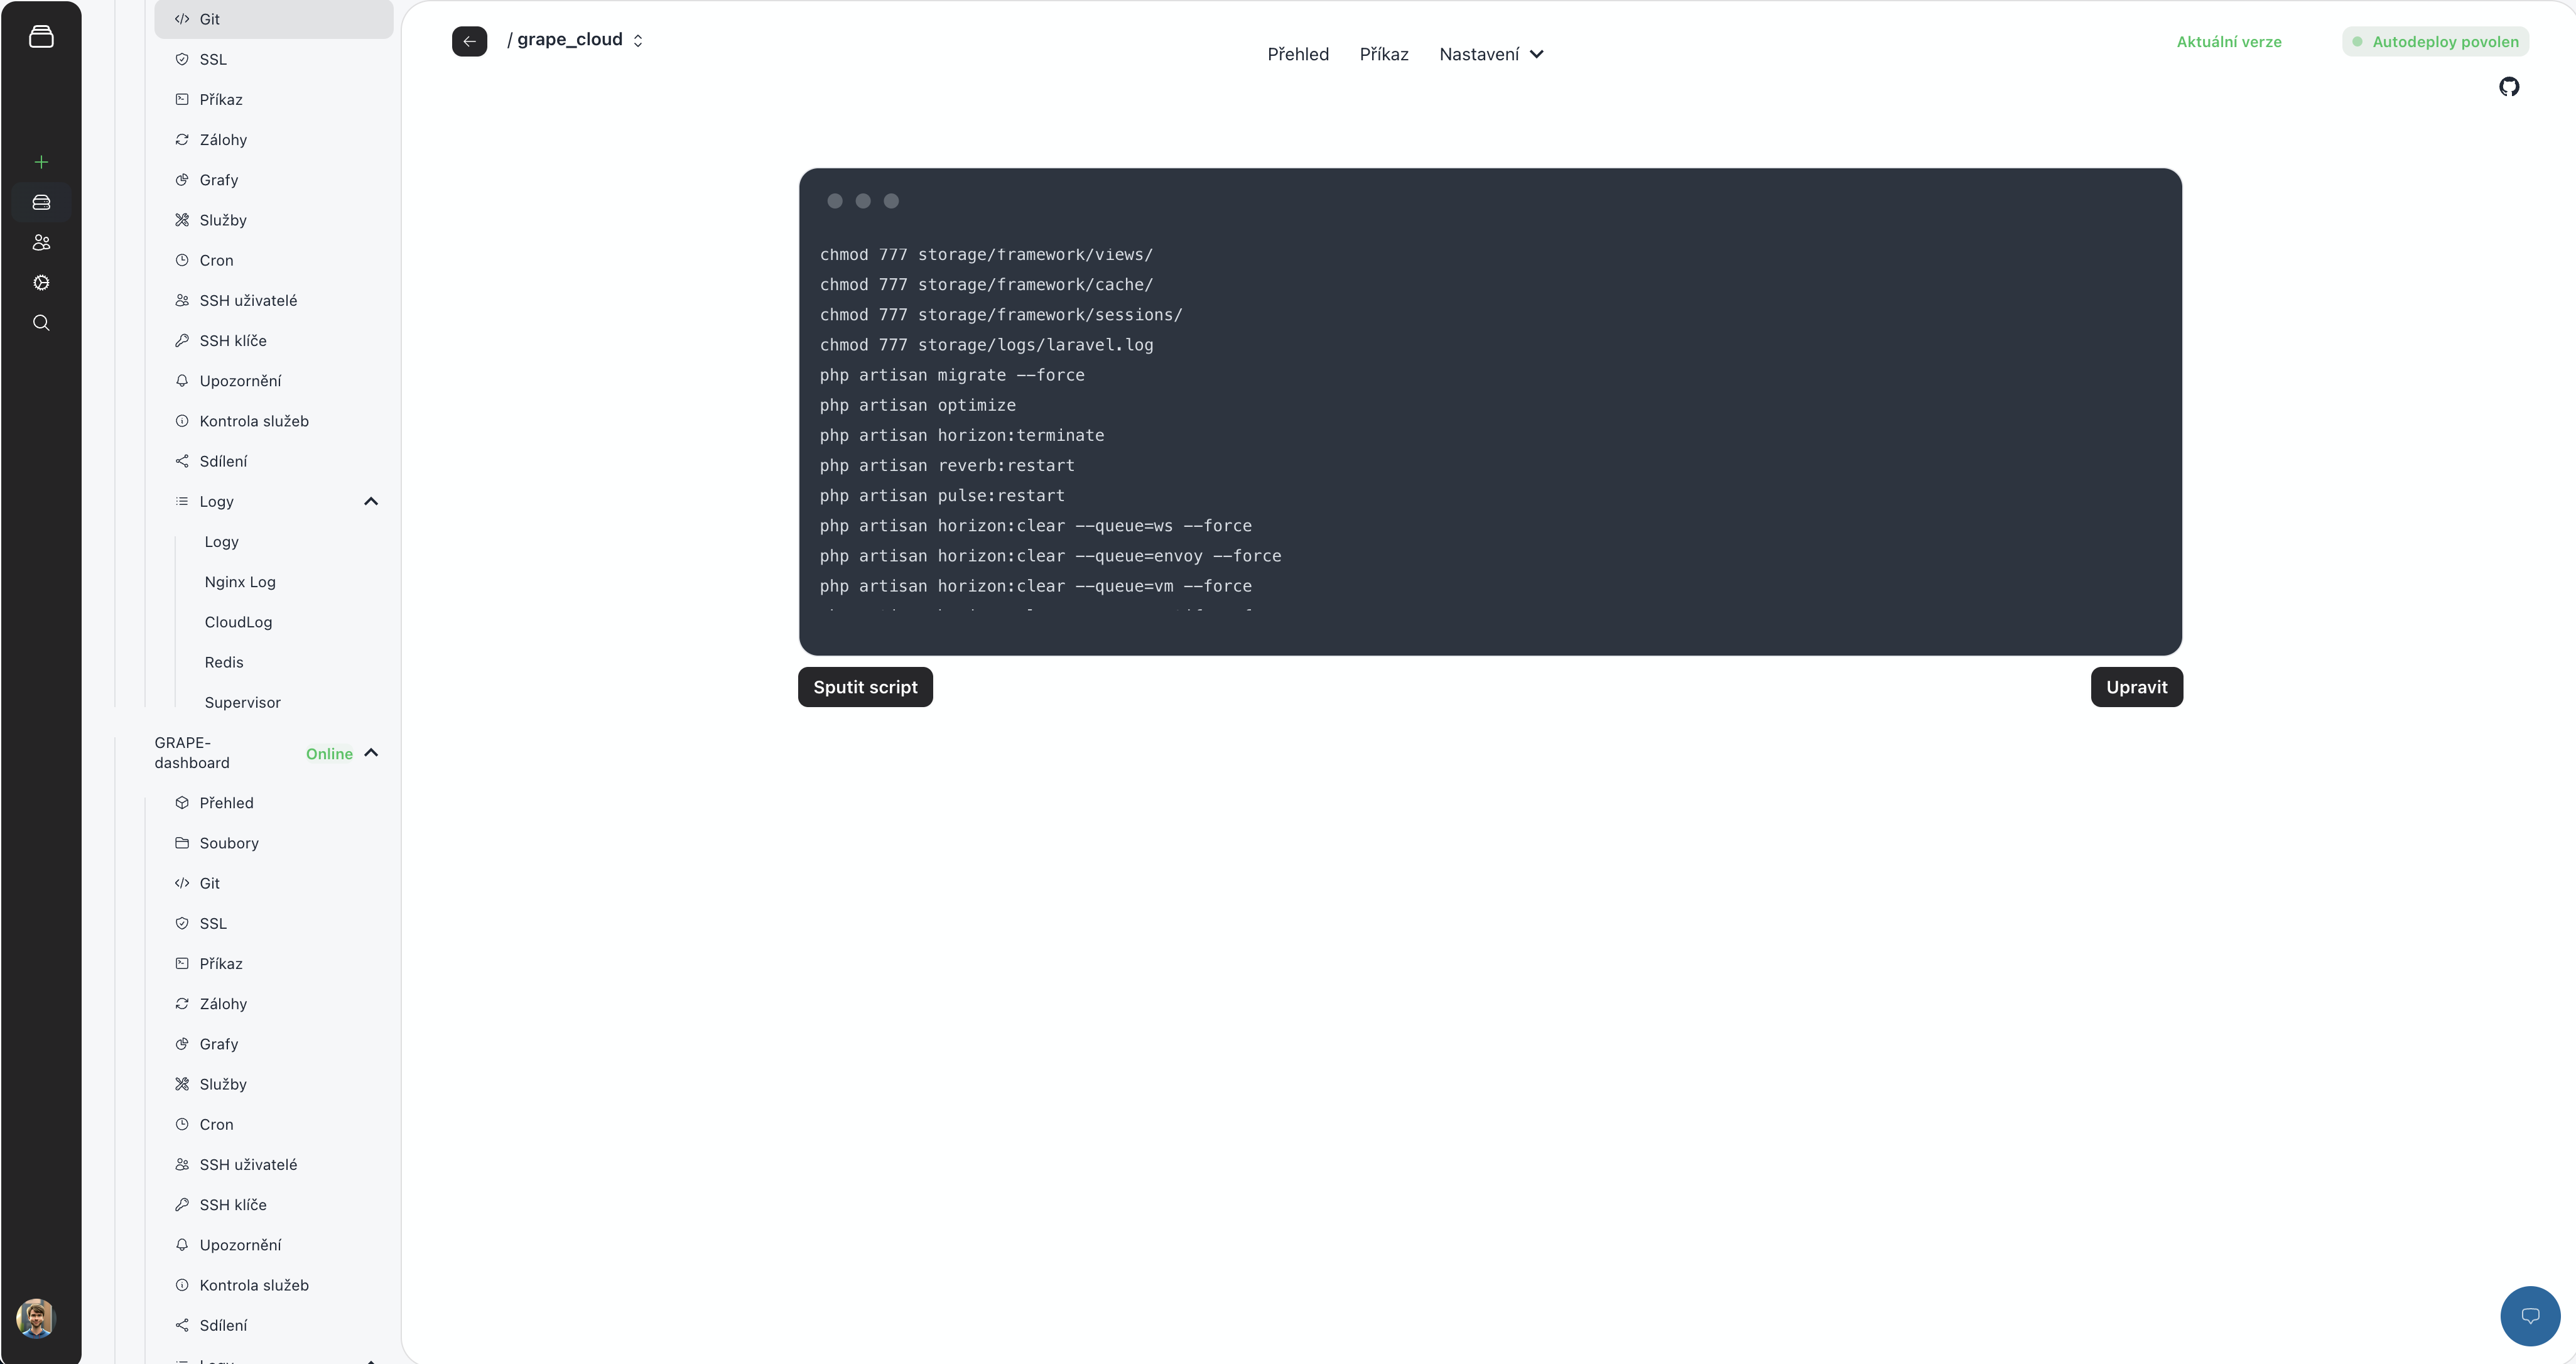Collapse the Logy section chevron
The image size is (2576, 1364).
coord(371,501)
